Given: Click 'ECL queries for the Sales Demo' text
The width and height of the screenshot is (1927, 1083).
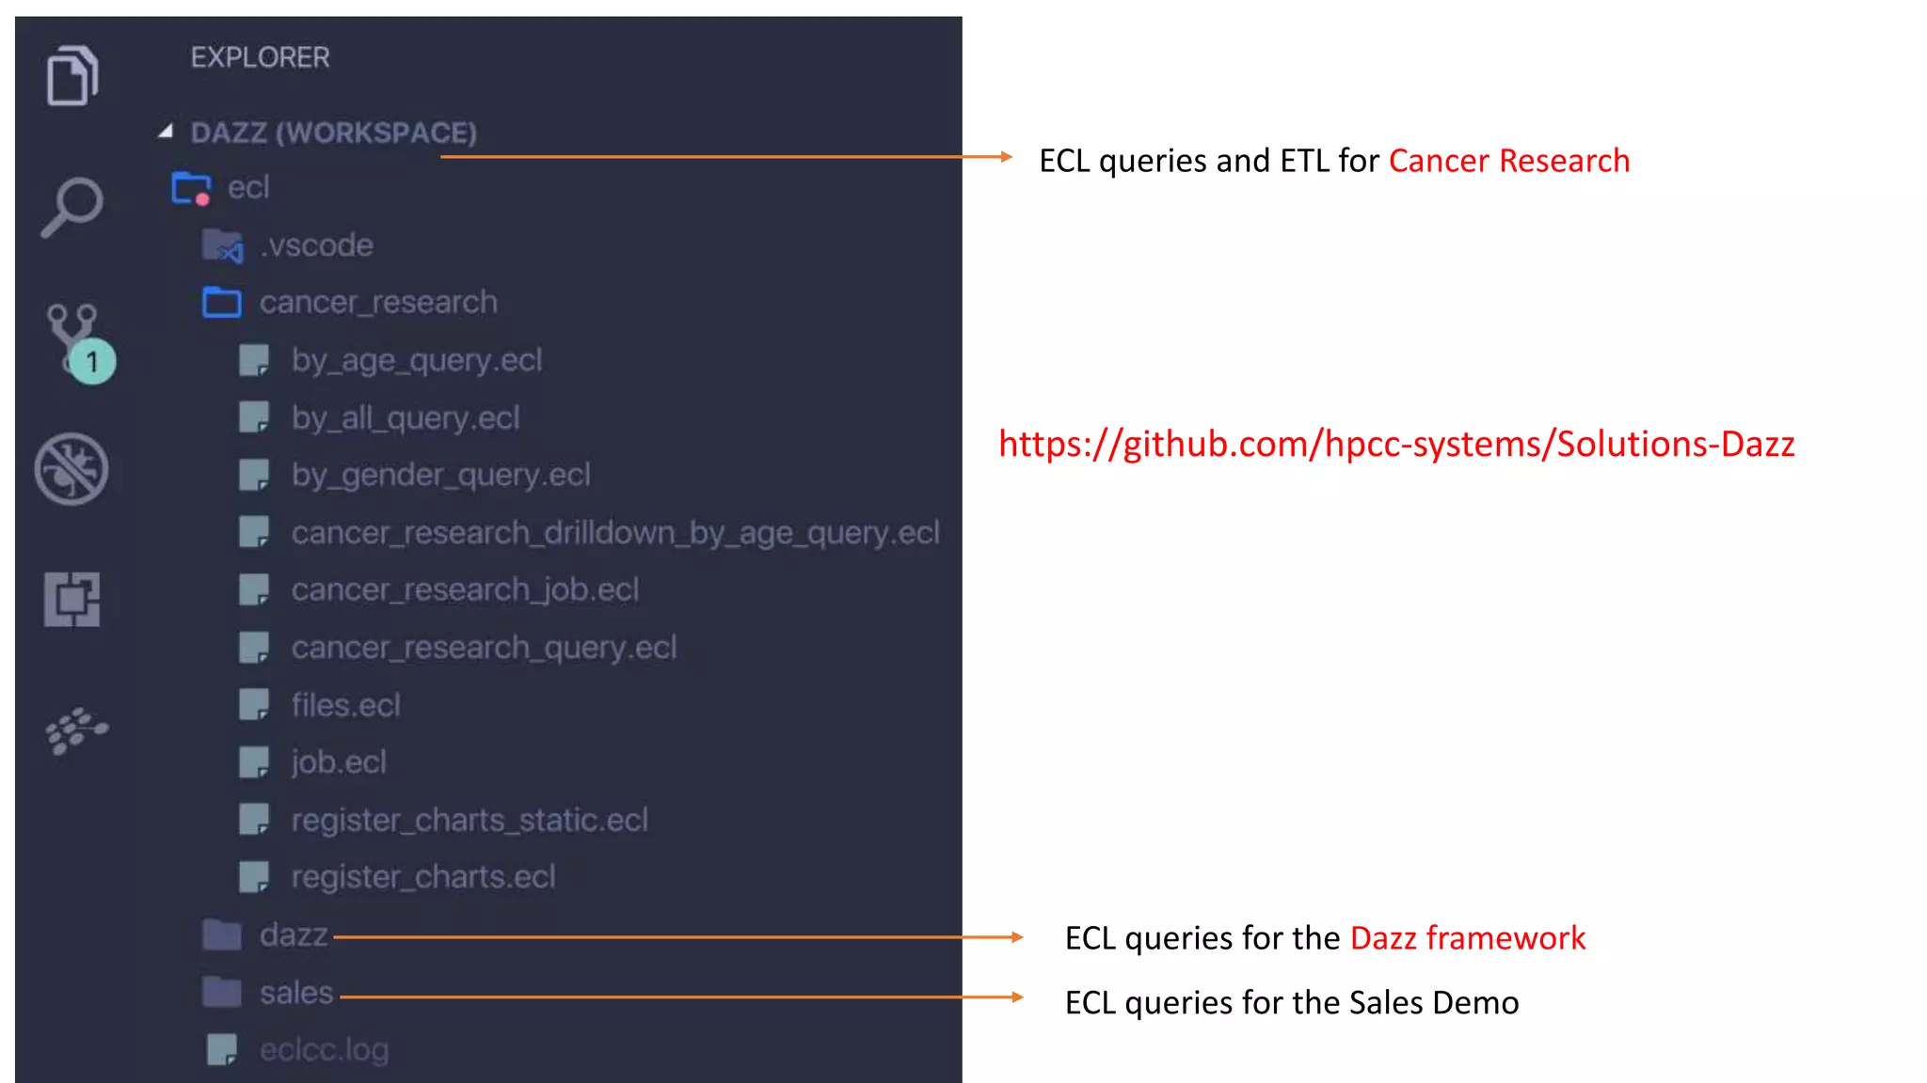Looking at the screenshot, I should (1292, 1003).
